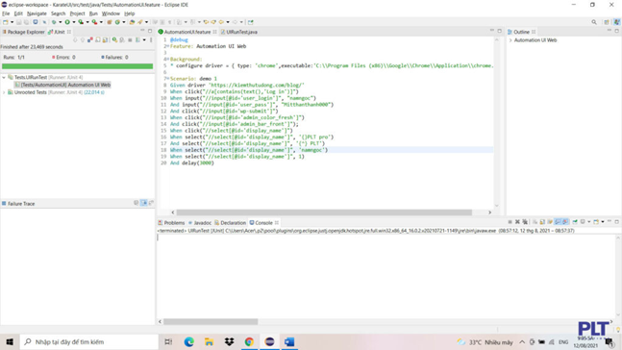Image resolution: width=622 pixels, height=350 pixels.
Task: Click the Back navigation arrow in the toolbar
Action: pyautogui.click(x=221, y=22)
